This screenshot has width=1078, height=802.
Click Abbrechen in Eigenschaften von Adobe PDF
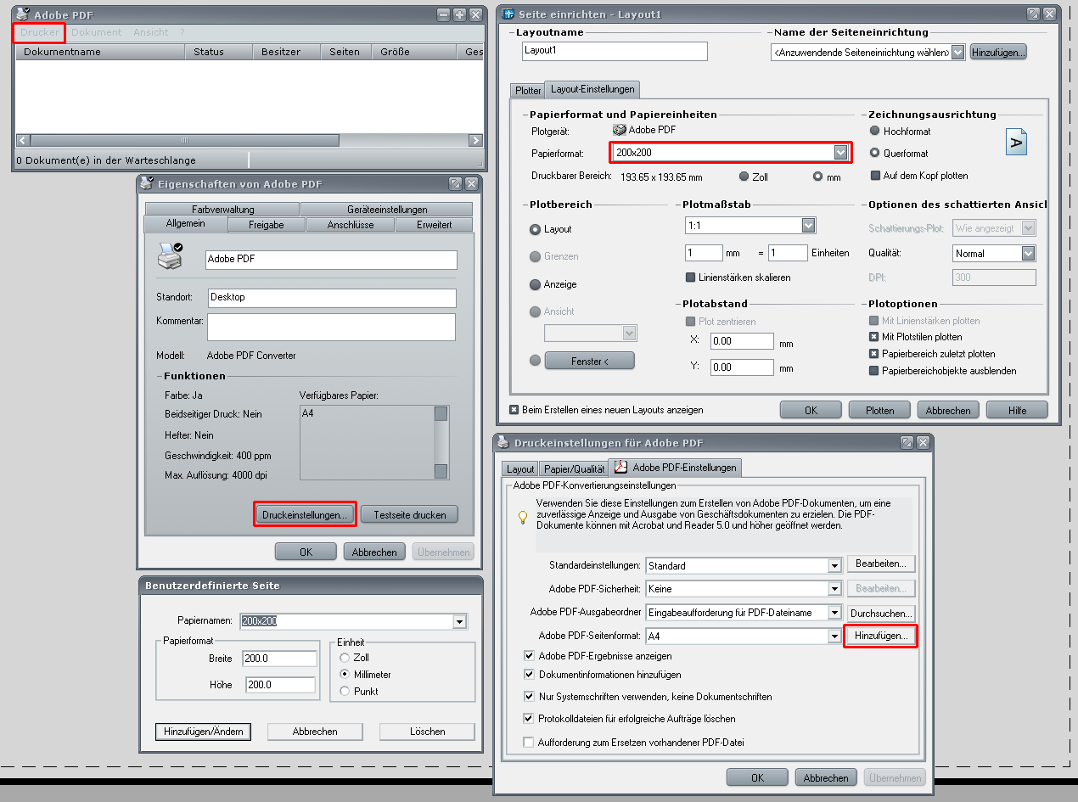pyautogui.click(x=374, y=552)
